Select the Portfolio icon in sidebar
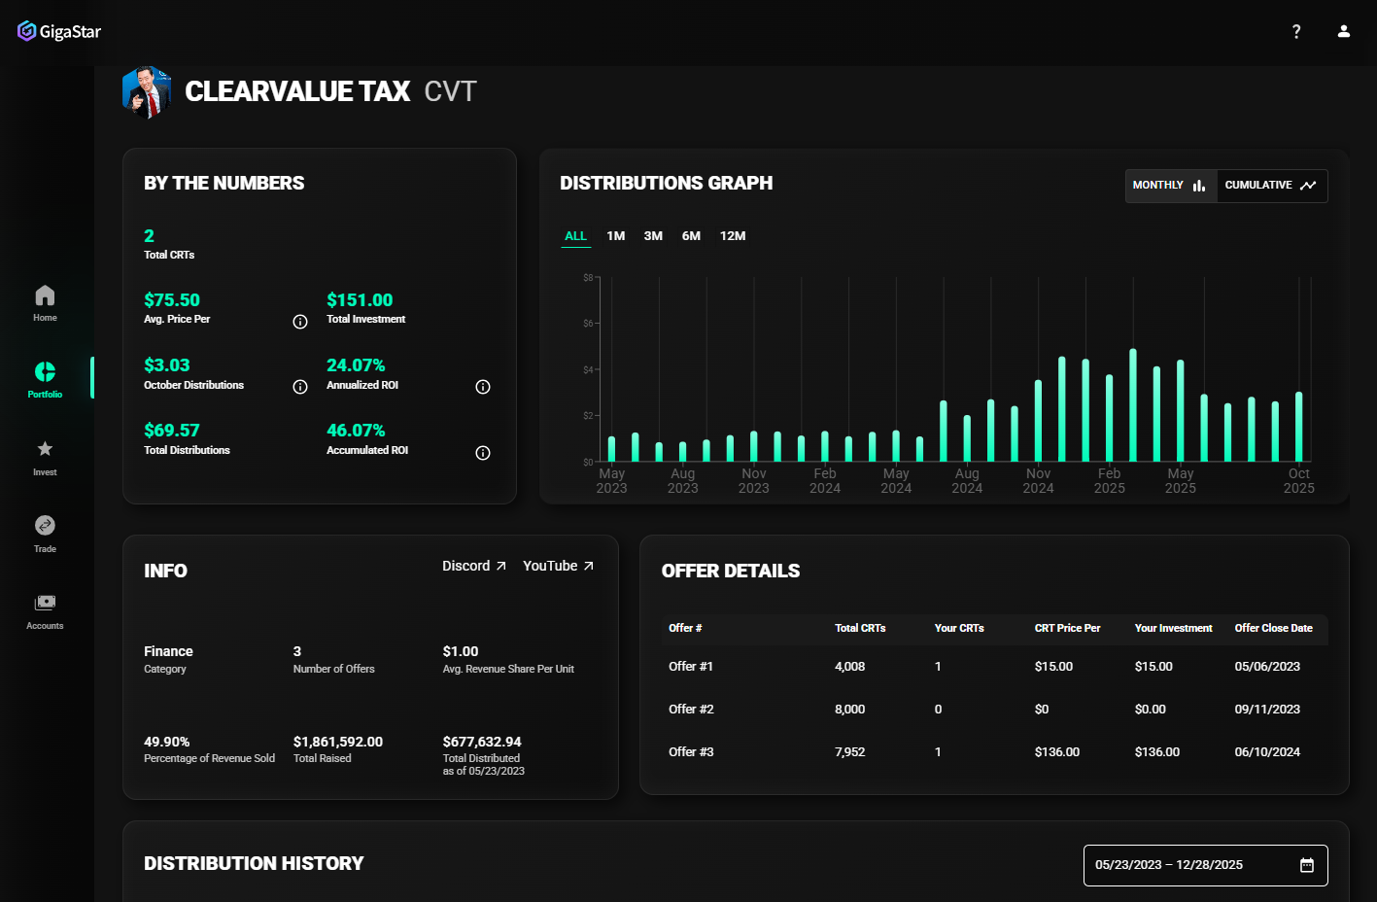Screen dimensions: 1377x902 click(45, 379)
